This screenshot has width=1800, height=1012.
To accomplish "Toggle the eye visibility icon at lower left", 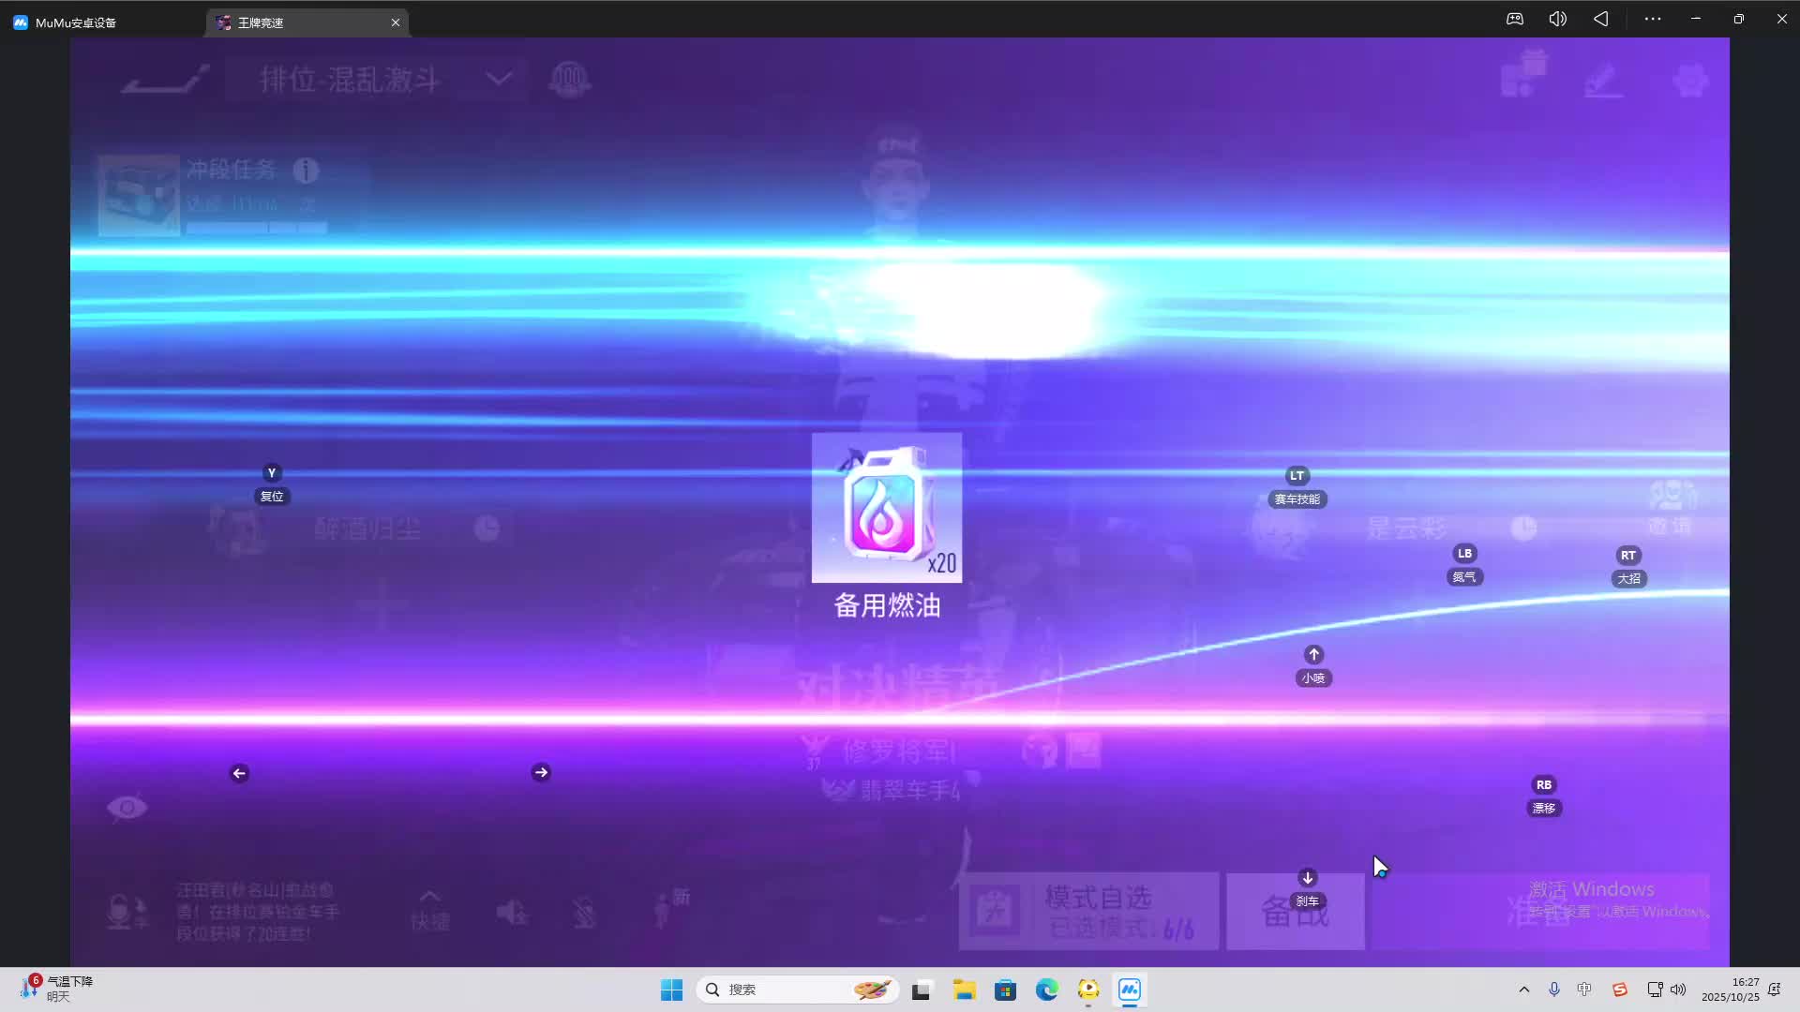I will tap(127, 807).
